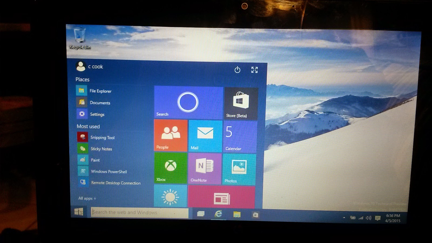432x243 pixels.
Task: Launch Sticky Notes from Most used
Action: coord(95,148)
